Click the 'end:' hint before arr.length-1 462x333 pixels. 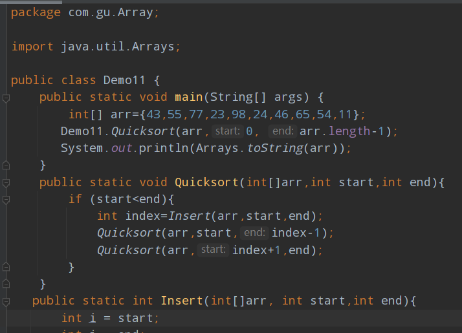point(283,131)
